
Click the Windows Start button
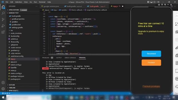[x=3, y=97]
